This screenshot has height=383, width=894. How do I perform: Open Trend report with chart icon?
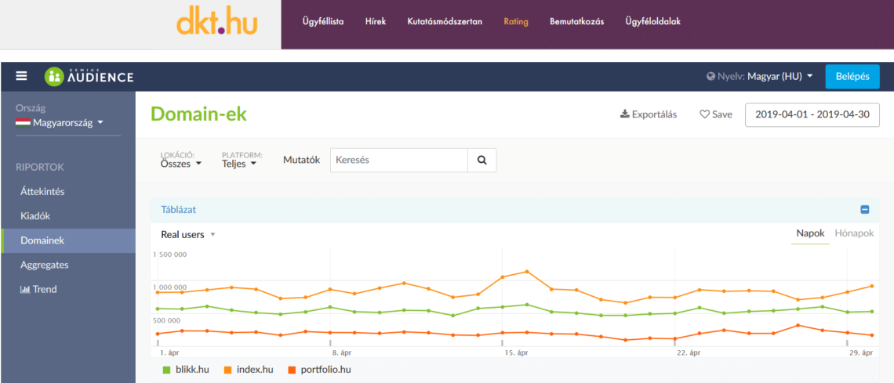pos(38,289)
